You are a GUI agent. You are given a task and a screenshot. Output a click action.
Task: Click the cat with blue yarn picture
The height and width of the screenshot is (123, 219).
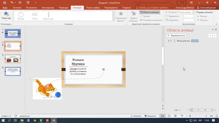tap(47, 88)
